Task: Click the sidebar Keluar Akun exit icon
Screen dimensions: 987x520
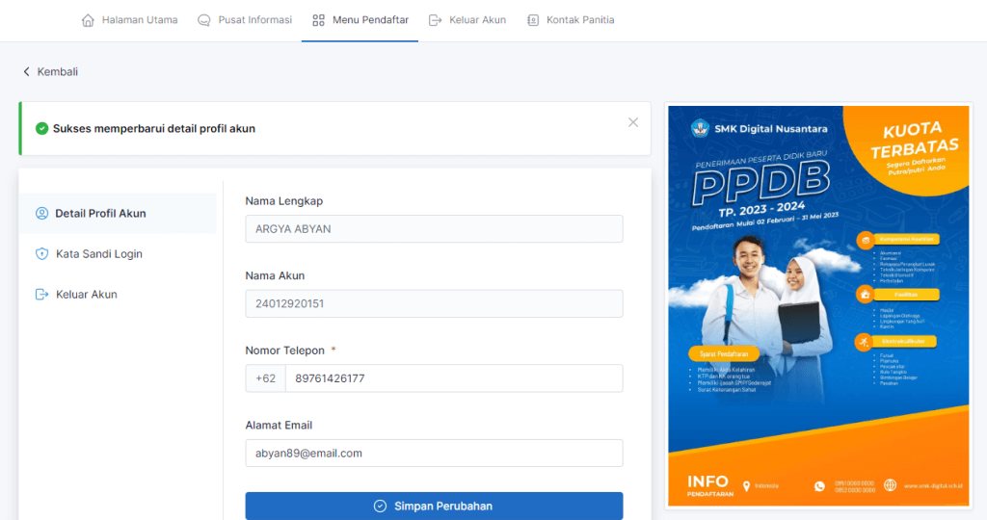Action: 41,295
